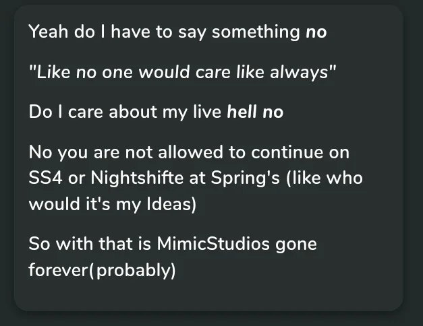
Task: Click the bold italic "hell no" text
Action: pos(255,112)
